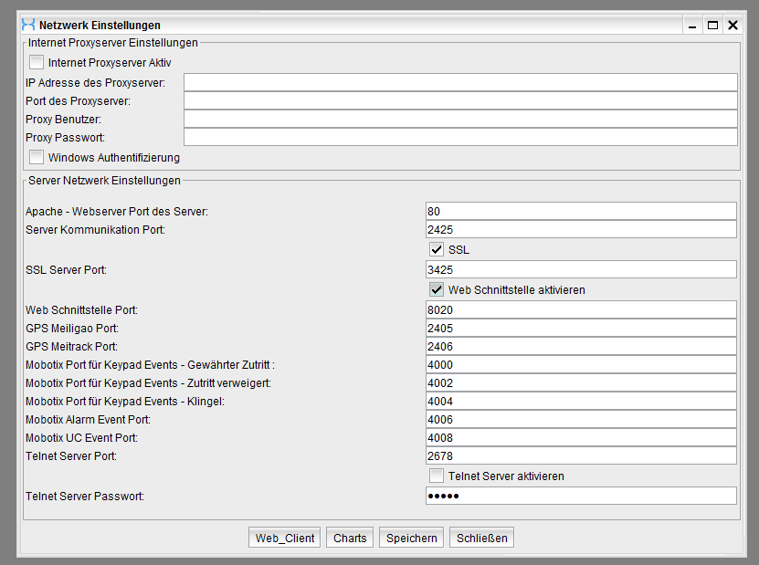Image resolution: width=759 pixels, height=565 pixels.
Task: Select the Proxy Benutzer text field
Action: [460, 119]
